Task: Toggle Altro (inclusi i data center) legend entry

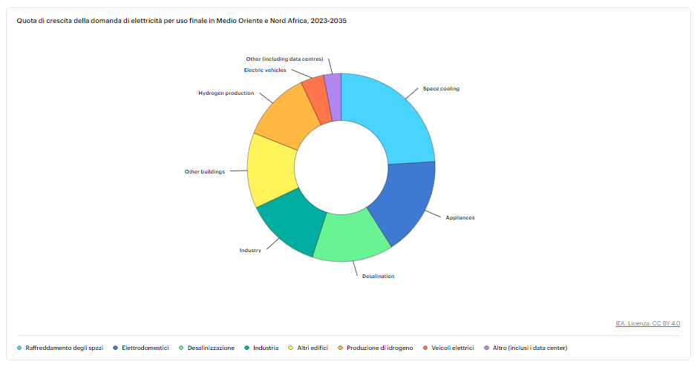Action: point(530,348)
